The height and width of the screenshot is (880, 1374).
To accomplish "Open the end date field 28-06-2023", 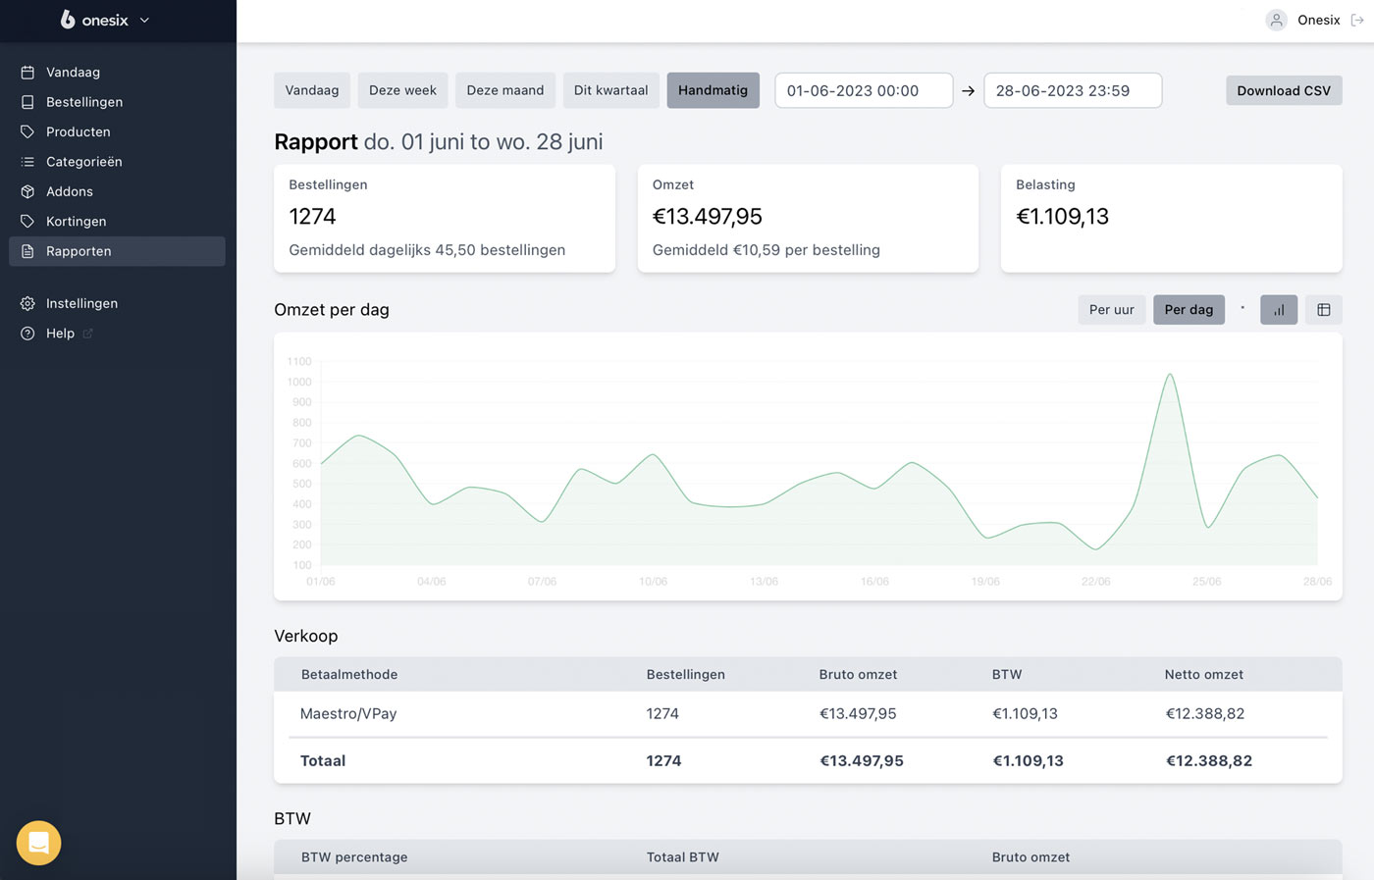I will 1073,90.
